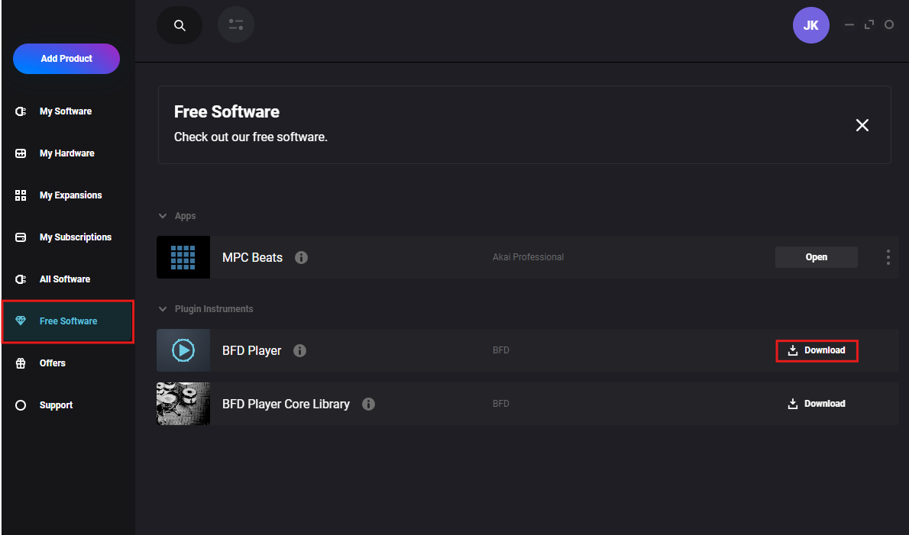Open MPC Beats

click(817, 257)
